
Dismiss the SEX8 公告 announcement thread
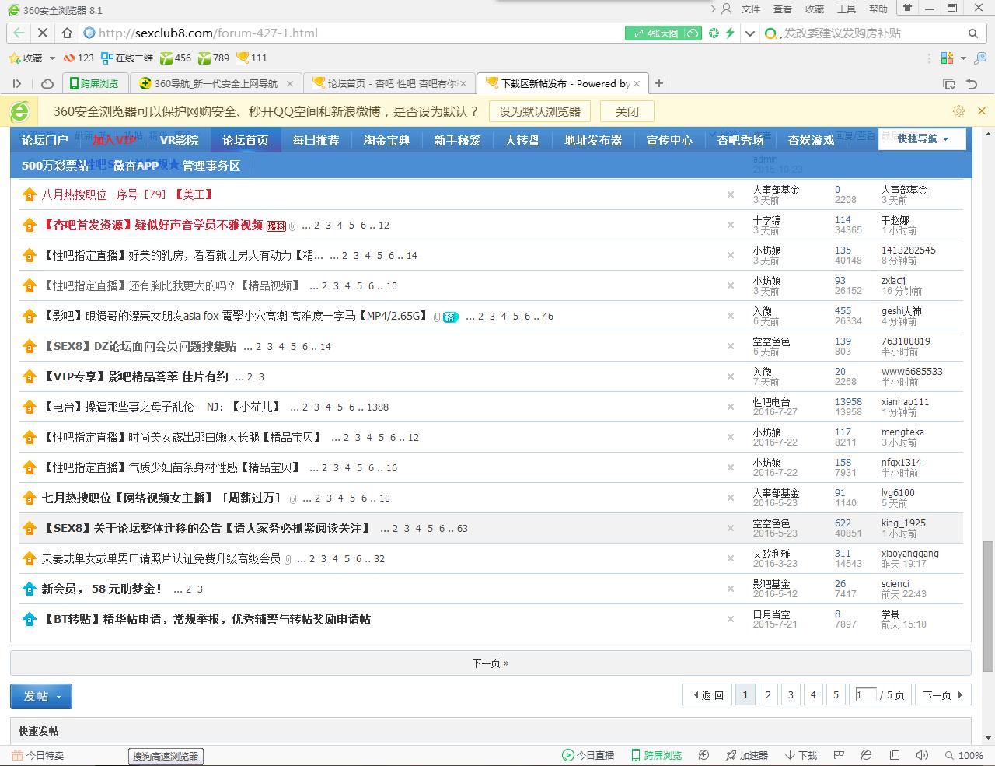point(730,528)
